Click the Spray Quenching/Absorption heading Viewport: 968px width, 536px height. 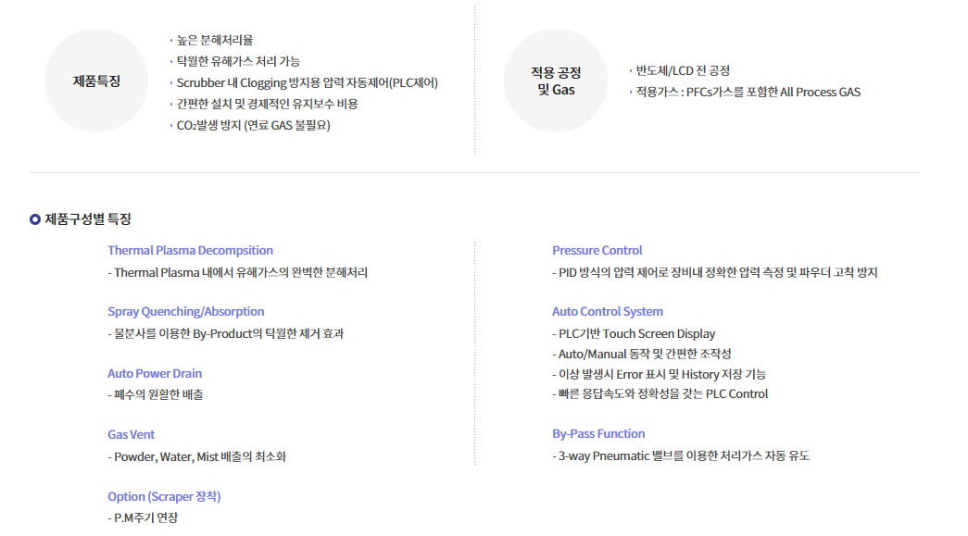coord(185,312)
